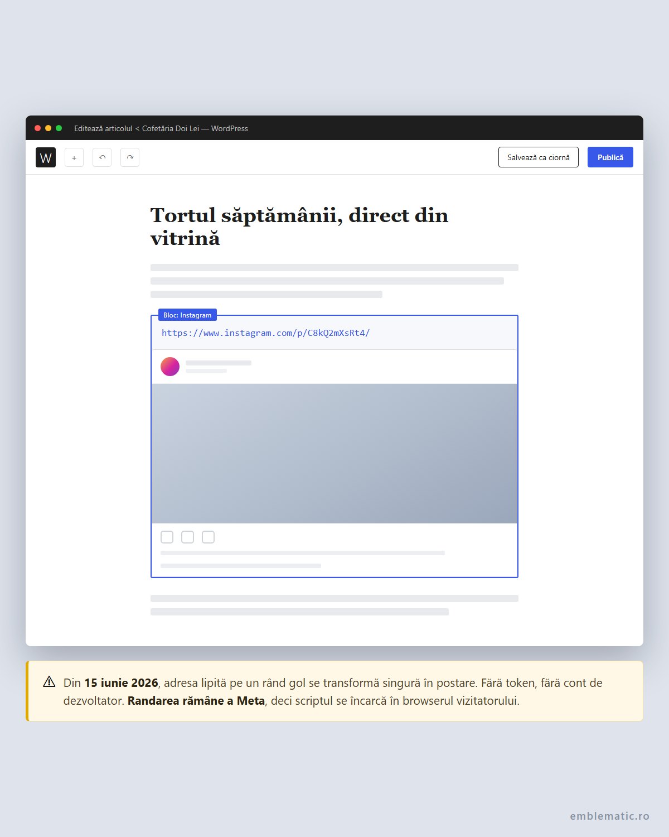Open the WordPress W logo menu
Image resolution: width=669 pixels, height=837 pixels.
[x=46, y=157]
